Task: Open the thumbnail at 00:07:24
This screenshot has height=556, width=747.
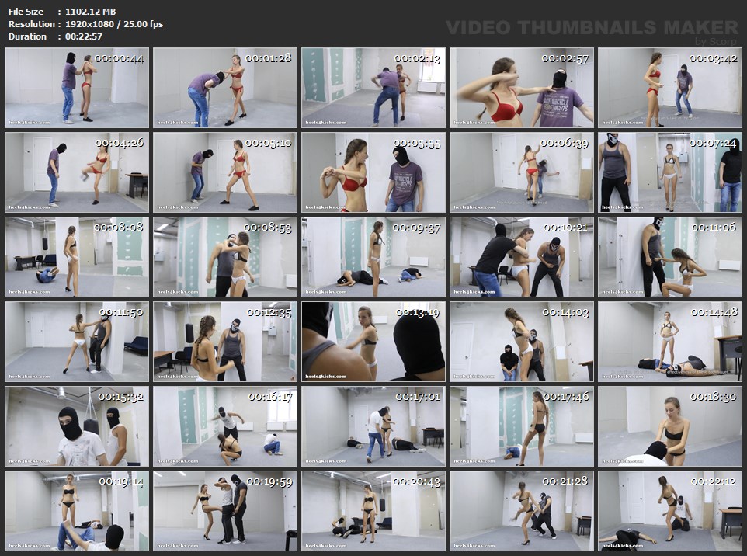Action: tap(669, 172)
